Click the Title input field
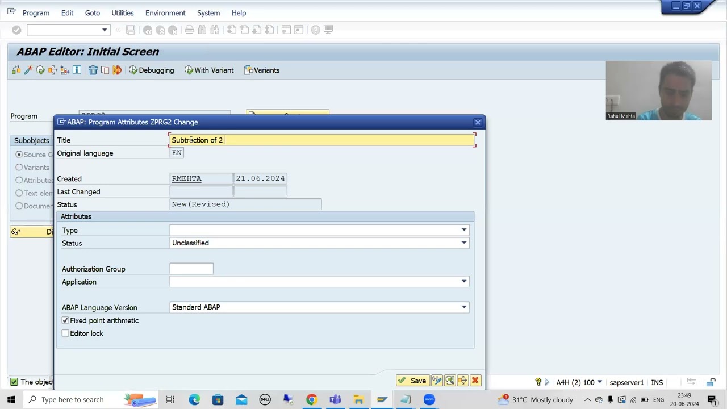727x409 pixels. (x=322, y=140)
